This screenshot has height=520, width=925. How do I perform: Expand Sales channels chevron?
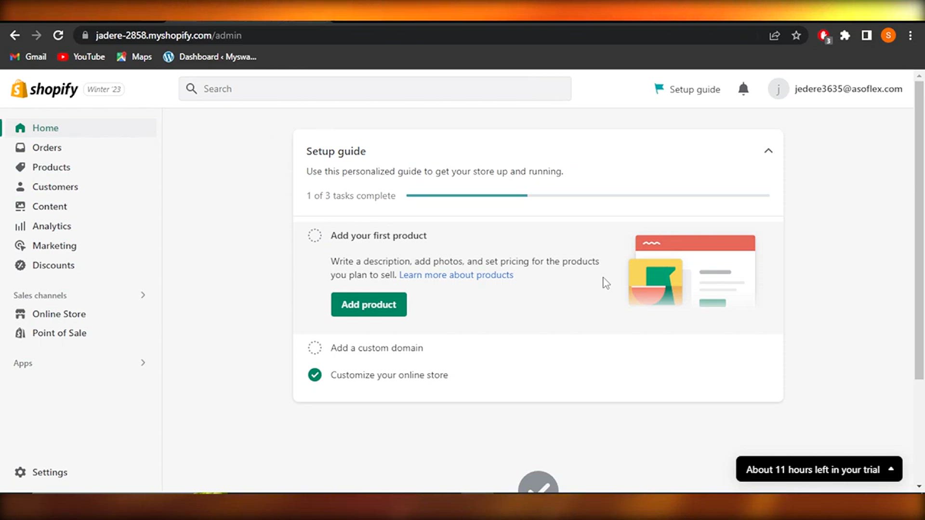pos(143,295)
